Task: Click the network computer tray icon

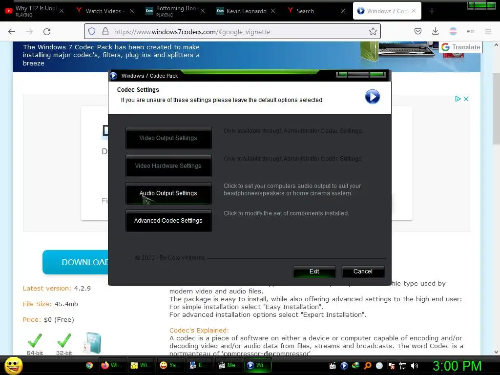Action: tap(403, 366)
